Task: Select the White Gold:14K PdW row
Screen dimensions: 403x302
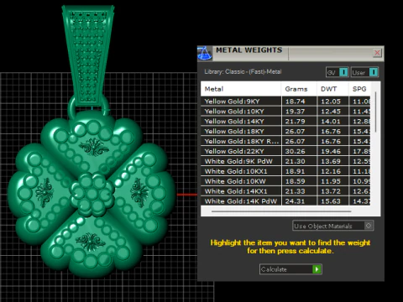Action: pyautogui.click(x=285, y=201)
